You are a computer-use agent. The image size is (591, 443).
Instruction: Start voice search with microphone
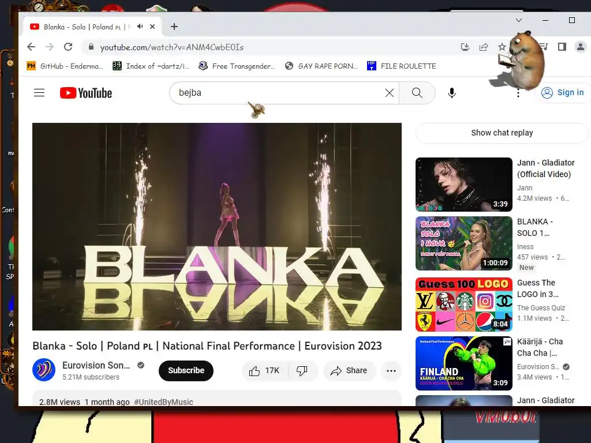click(451, 93)
